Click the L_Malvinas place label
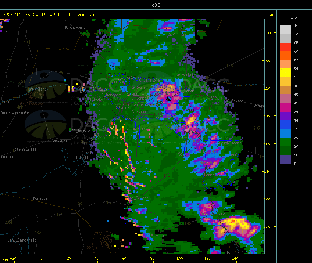The width and height of the screenshot is (312, 263). (x=137, y=128)
